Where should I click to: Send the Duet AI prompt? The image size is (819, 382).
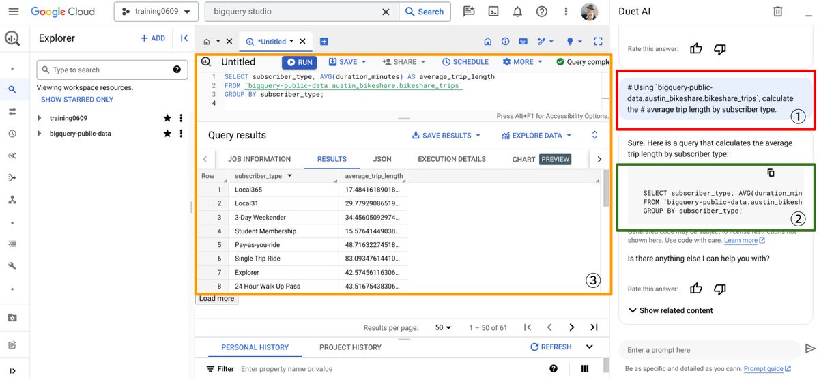(x=810, y=349)
